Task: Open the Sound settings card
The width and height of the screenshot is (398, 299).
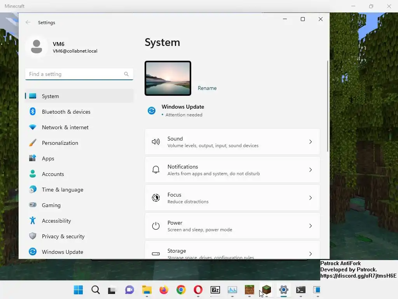Action: click(232, 142)
